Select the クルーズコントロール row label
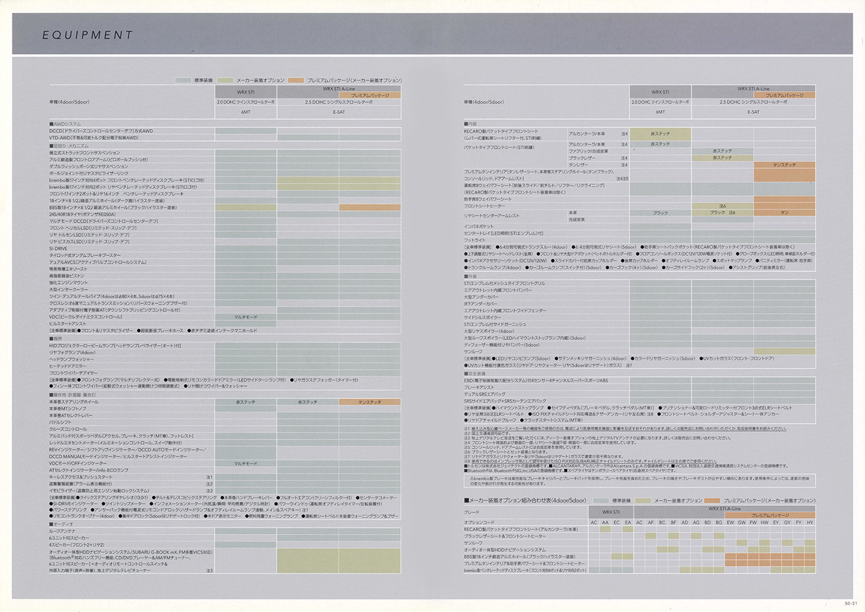This screenshot has width=865, height=612. (x=68, y=430)
